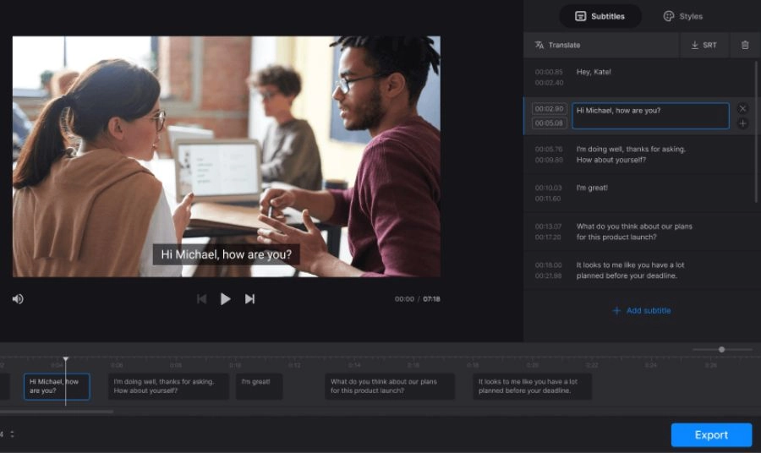Viewport: 761px width, 453px height.
Task: Mute the video with speaker icon
Action: tap(18, 299)
